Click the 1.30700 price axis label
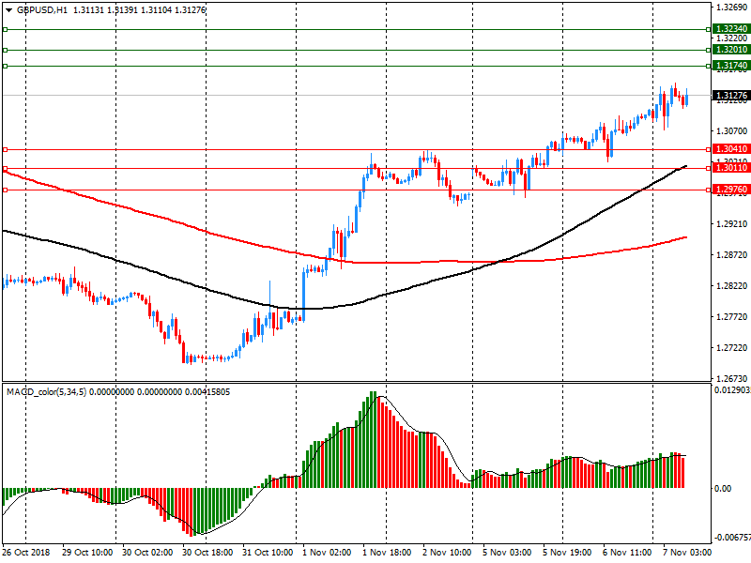The width and height of the screenshot is (751, 563). (x=731, y=130)
